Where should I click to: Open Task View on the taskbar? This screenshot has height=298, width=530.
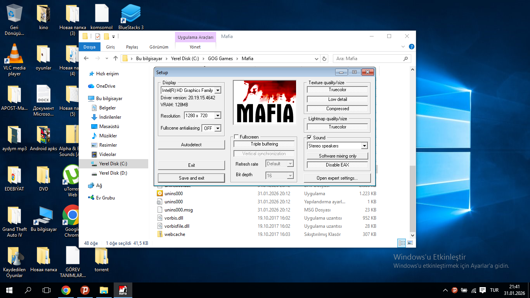pos(47,290)
